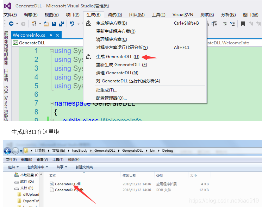The height and width of the screenshot is (207, 262).
Task: Click Explorer forward navigation button
Action: click(x=15, y=151)
